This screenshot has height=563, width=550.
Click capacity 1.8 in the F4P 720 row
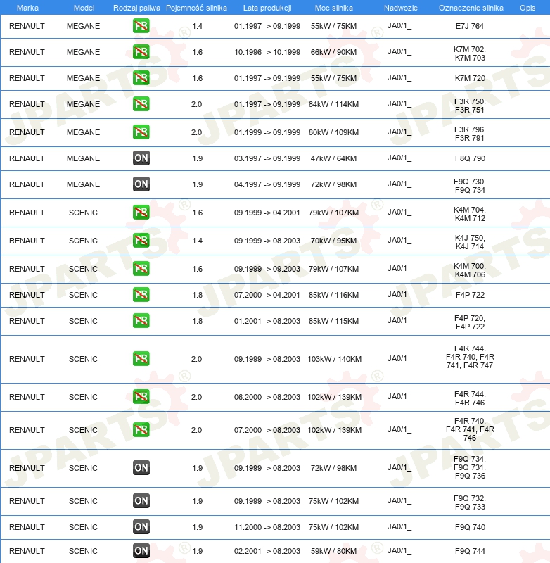(x=198, y=321)
